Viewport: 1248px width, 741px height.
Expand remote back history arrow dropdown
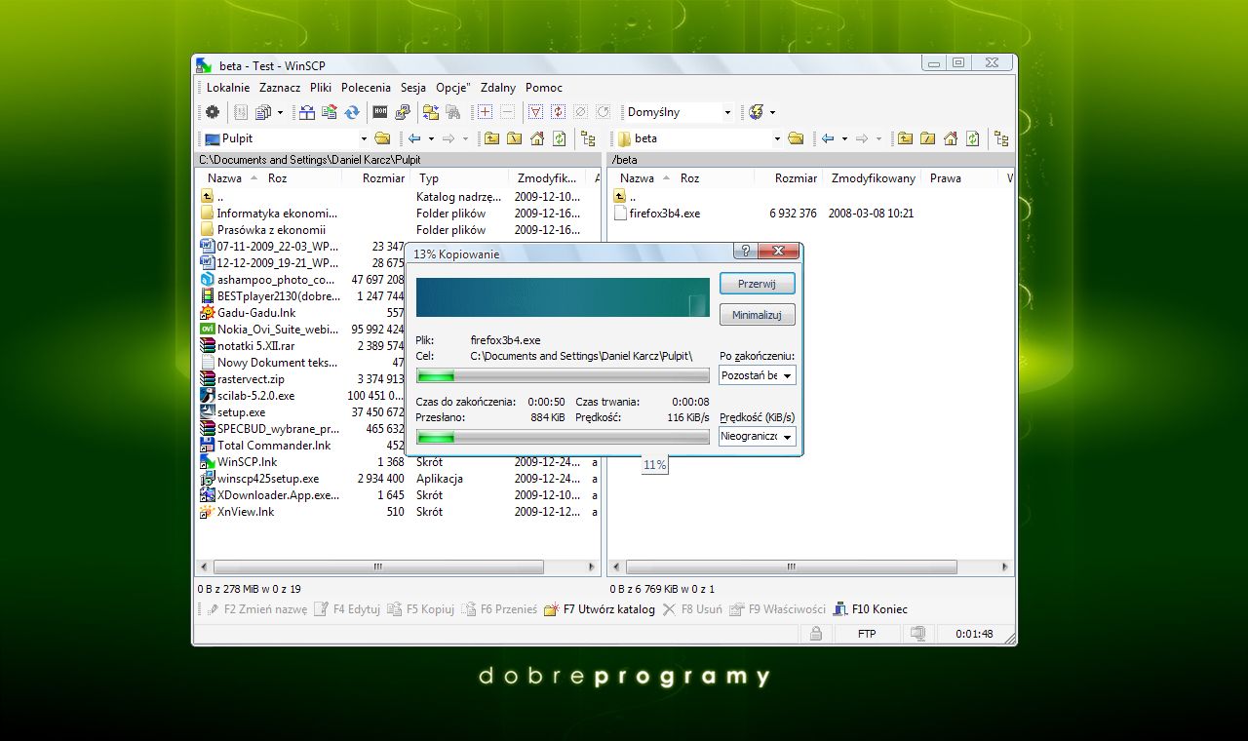point(844,138)
